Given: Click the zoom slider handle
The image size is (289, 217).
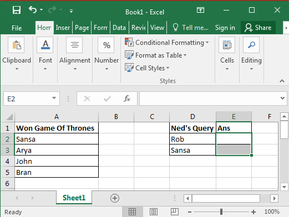Looking at the screenshot, I should point(221,212).
